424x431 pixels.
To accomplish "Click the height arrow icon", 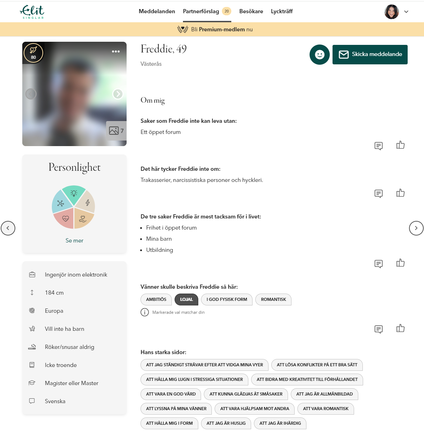I will (x=32, y=293).
